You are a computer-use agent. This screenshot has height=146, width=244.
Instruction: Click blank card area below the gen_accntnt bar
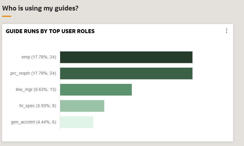tap(121, 135)
